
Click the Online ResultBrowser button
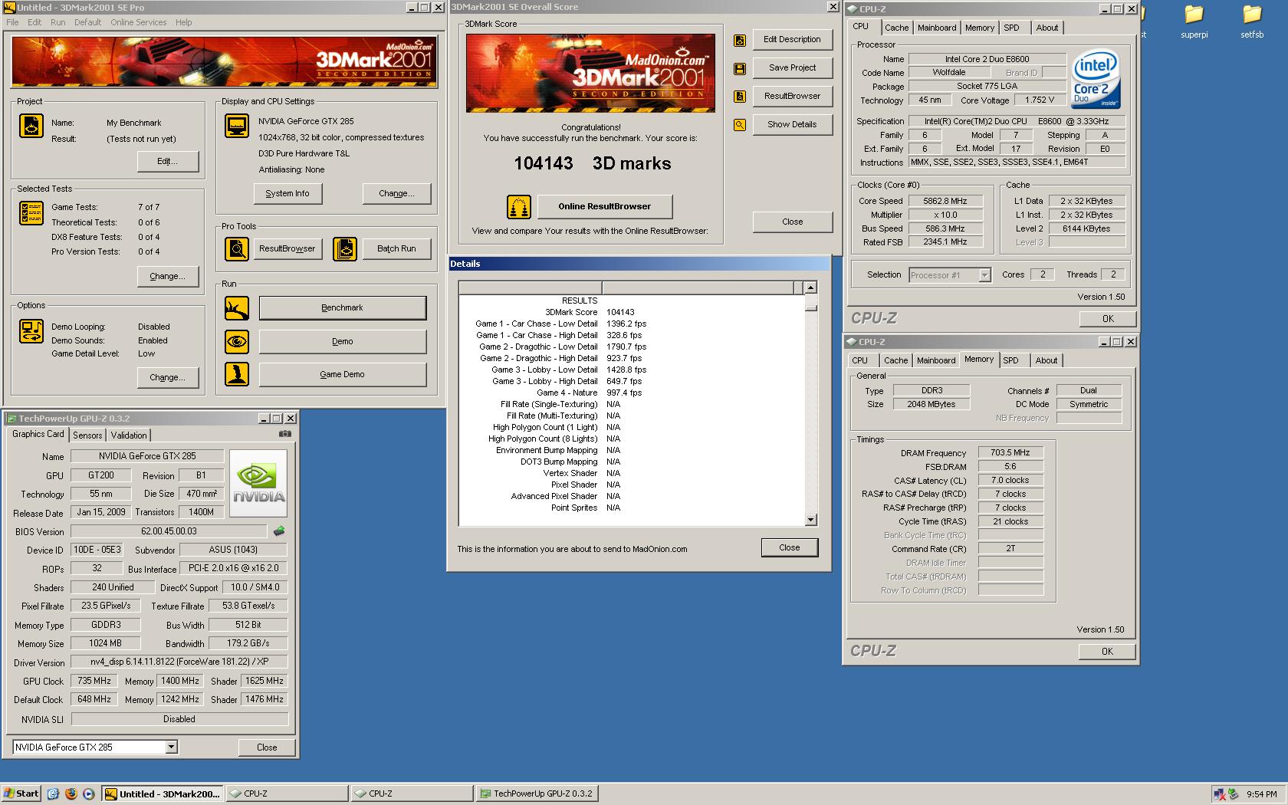click(x=605, y=207)
